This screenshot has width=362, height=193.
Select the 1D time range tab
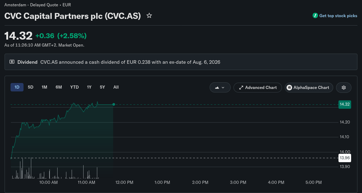17,87
